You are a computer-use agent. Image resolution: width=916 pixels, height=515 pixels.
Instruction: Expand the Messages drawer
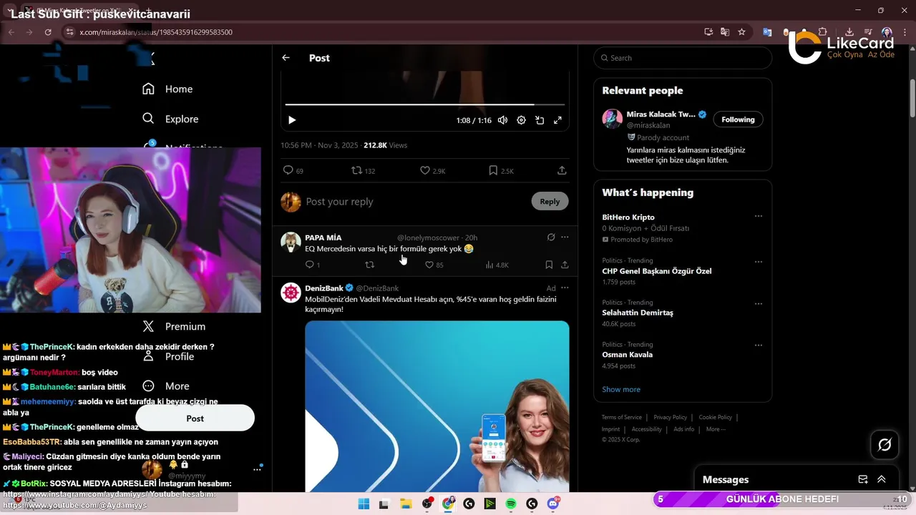(x=882, y=479)
